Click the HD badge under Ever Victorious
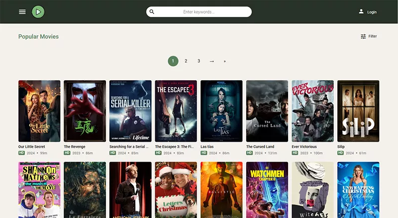 click(295, 153)
